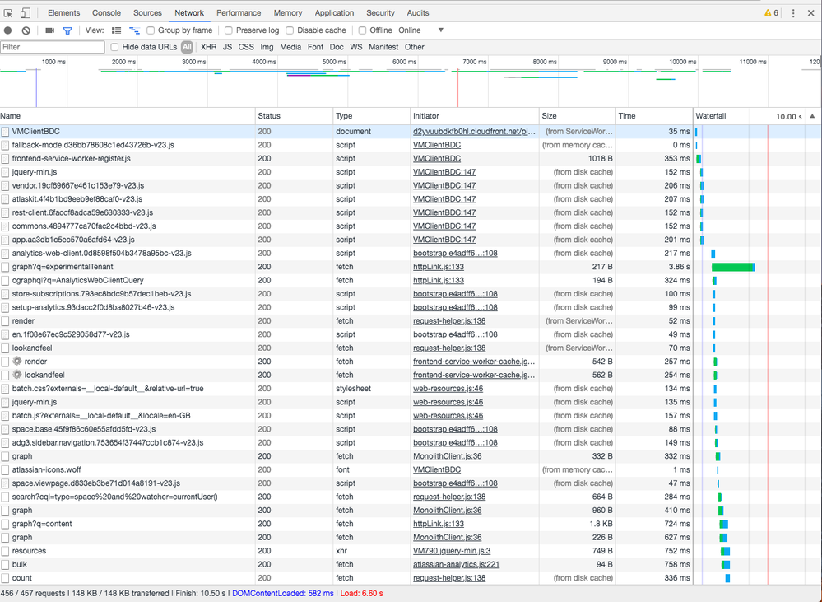Image resolution: width=822 pixels, height=602 pixels.
Task: Check the Disable cache option
Action: tap(289, 30)
